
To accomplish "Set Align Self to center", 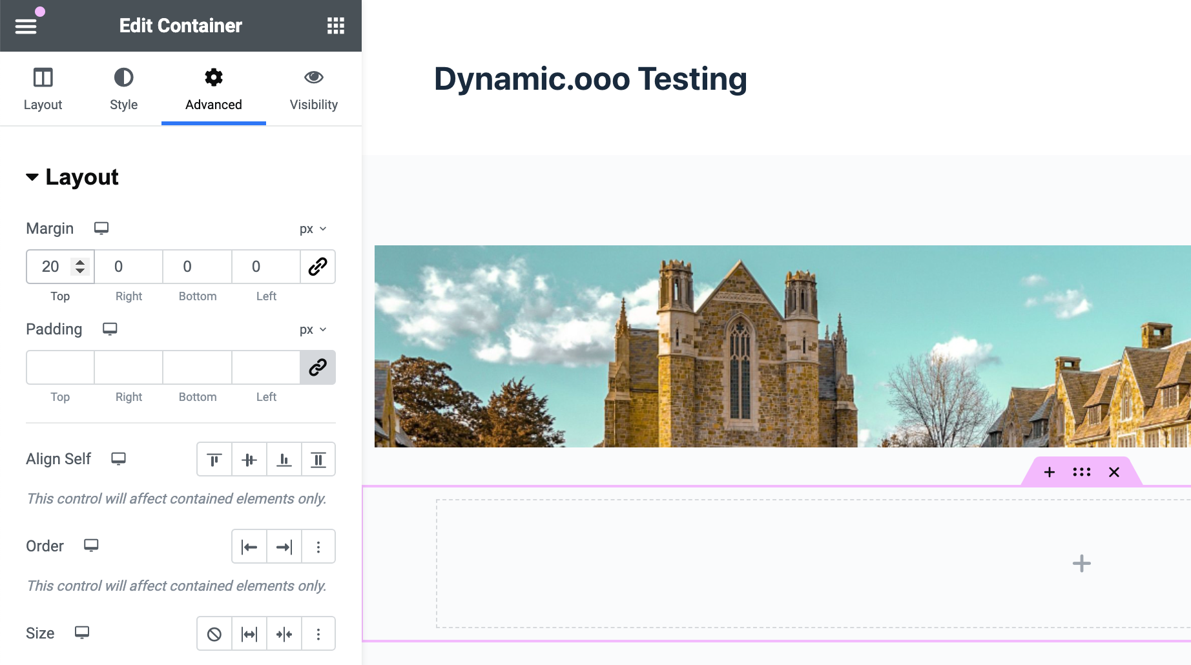I will (249, 460).
